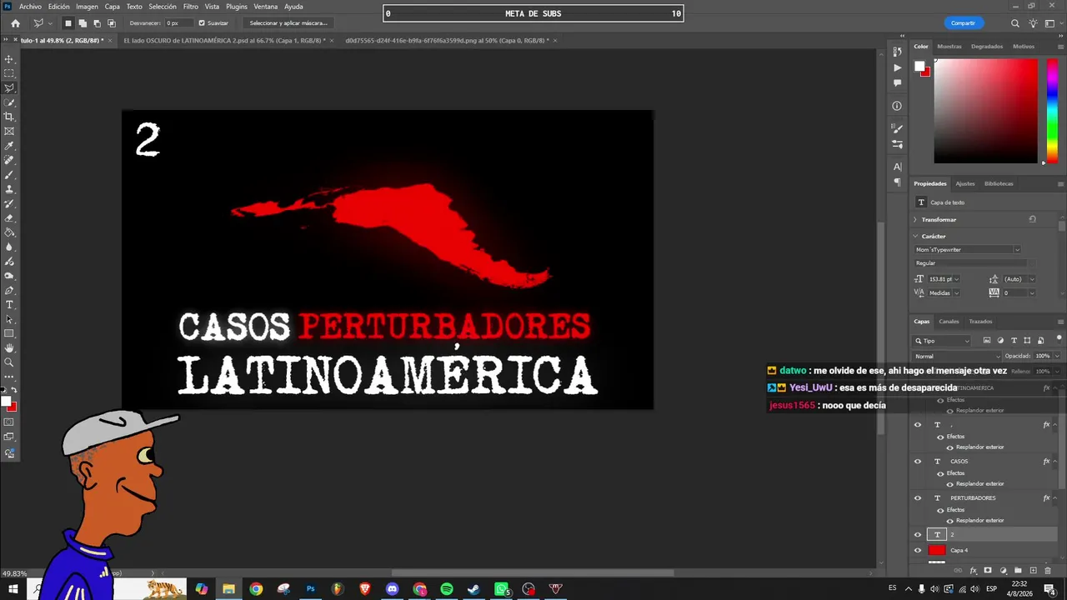Adjust the hue slider strip
This screenshot has width=1067, height=600.
click(1053, 111)
